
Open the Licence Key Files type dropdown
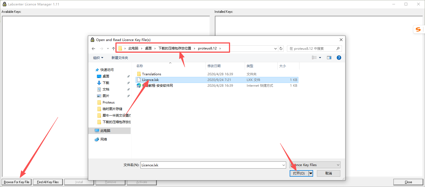tap(315, 165)
